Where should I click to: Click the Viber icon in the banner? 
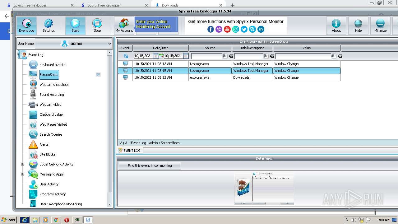click(x=219, y=29)
